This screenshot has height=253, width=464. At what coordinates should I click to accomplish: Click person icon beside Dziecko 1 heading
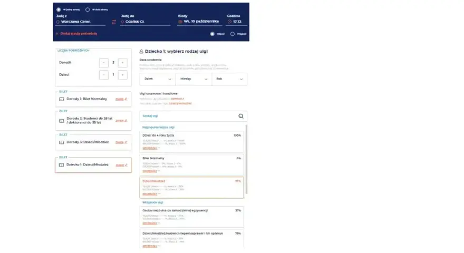(141, 52)
